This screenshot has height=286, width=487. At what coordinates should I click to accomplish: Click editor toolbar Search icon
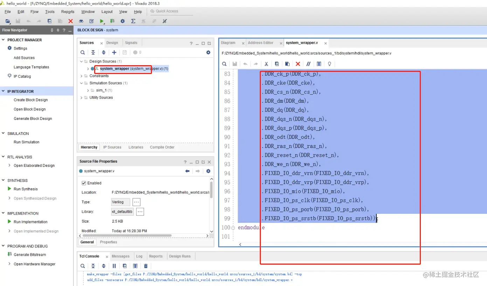click(224, 64)
